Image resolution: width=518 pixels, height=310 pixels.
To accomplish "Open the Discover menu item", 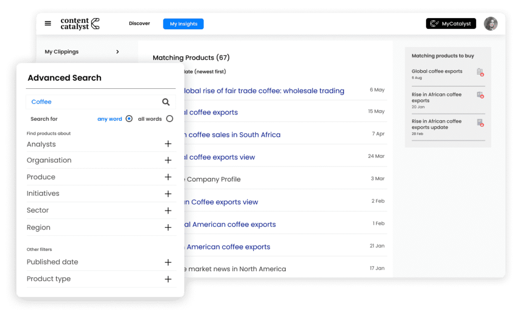I will pos(139,23).
